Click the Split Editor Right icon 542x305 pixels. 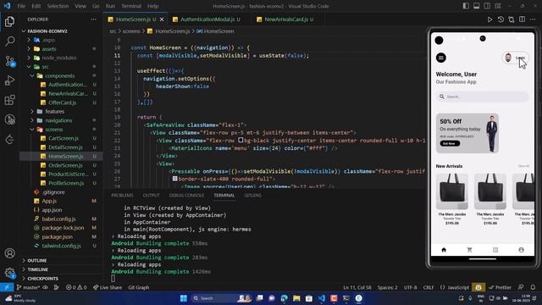click(x=522, y=19)
